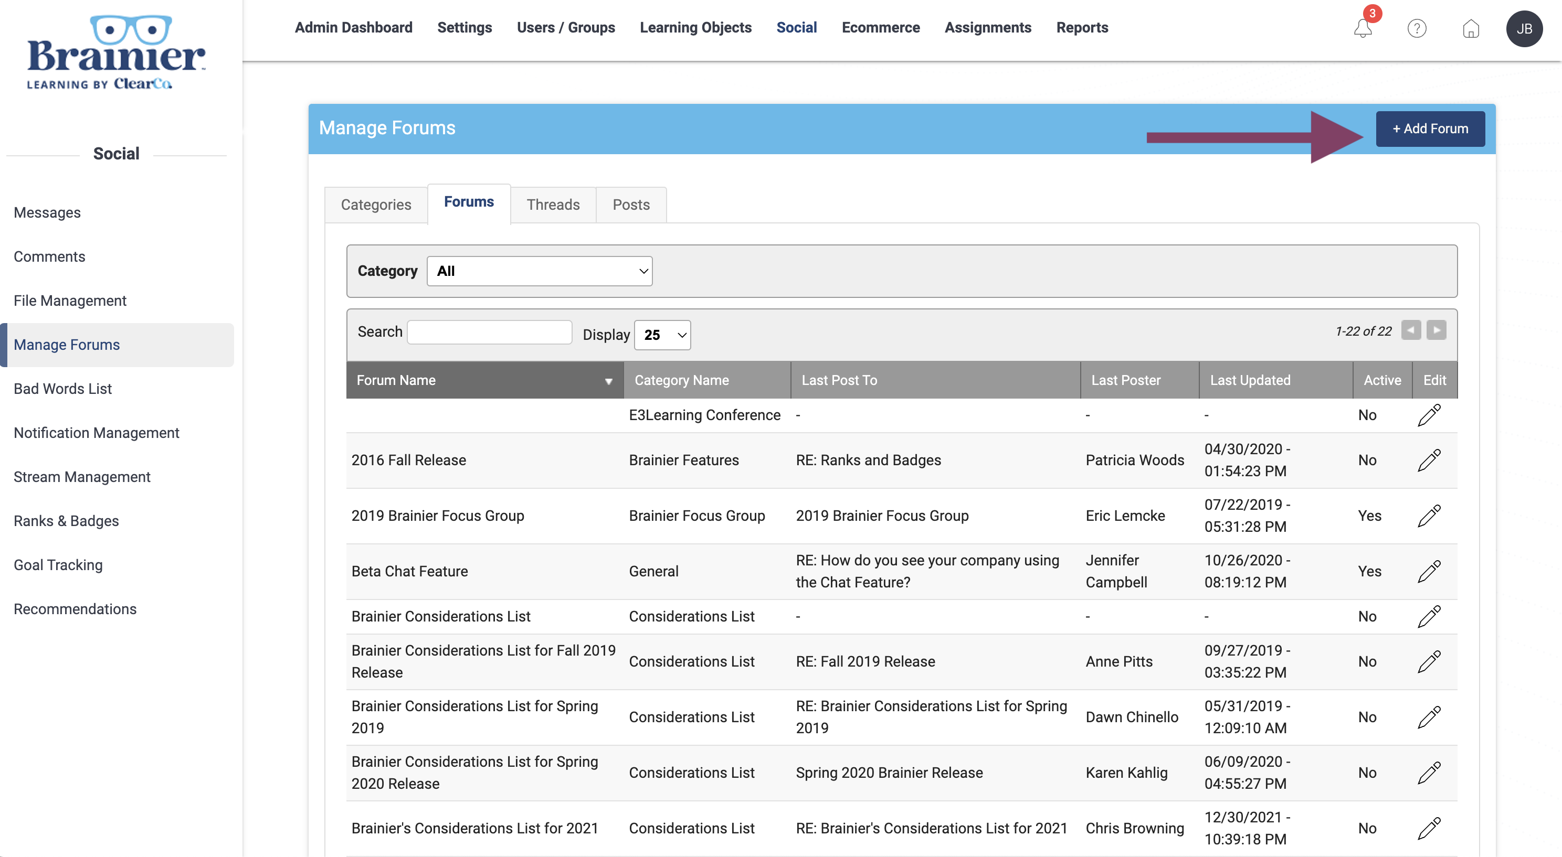Go to previous page of forums
Viewport: 1562px width, 857px height.
point(1410,330)
